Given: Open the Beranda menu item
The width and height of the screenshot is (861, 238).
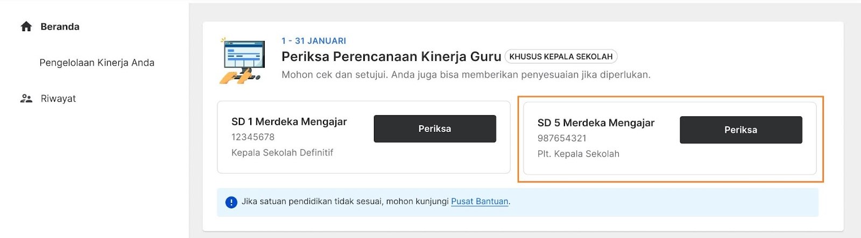Looking at the screenshot, I should pyautogui.click(x=60, y=26).
